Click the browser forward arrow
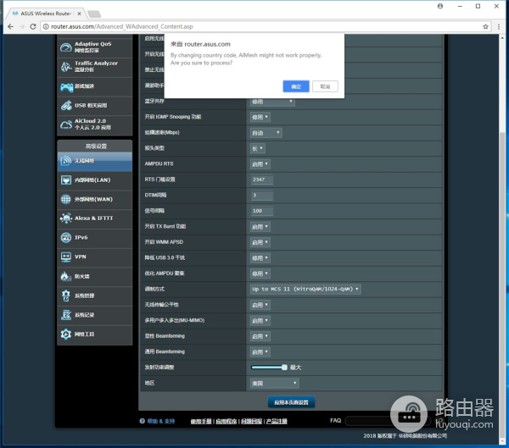This screenshot has width=509, height=448. 22,26
